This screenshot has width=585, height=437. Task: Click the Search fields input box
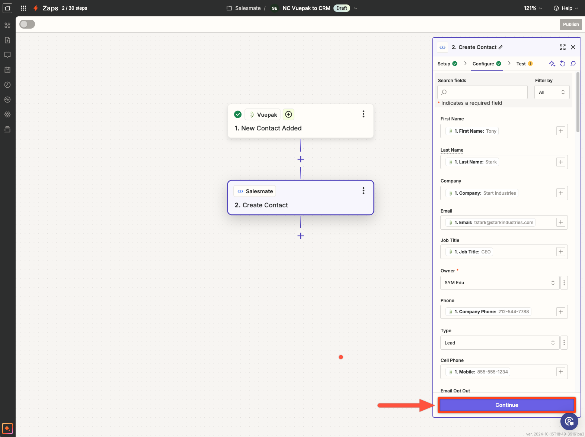point(482,92)
